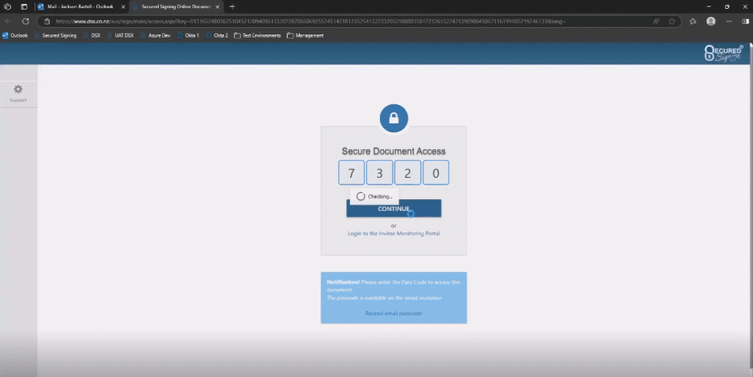Click the Secured Signing logo in header
The width and height of the screenshot is (753, 377).
723,53
